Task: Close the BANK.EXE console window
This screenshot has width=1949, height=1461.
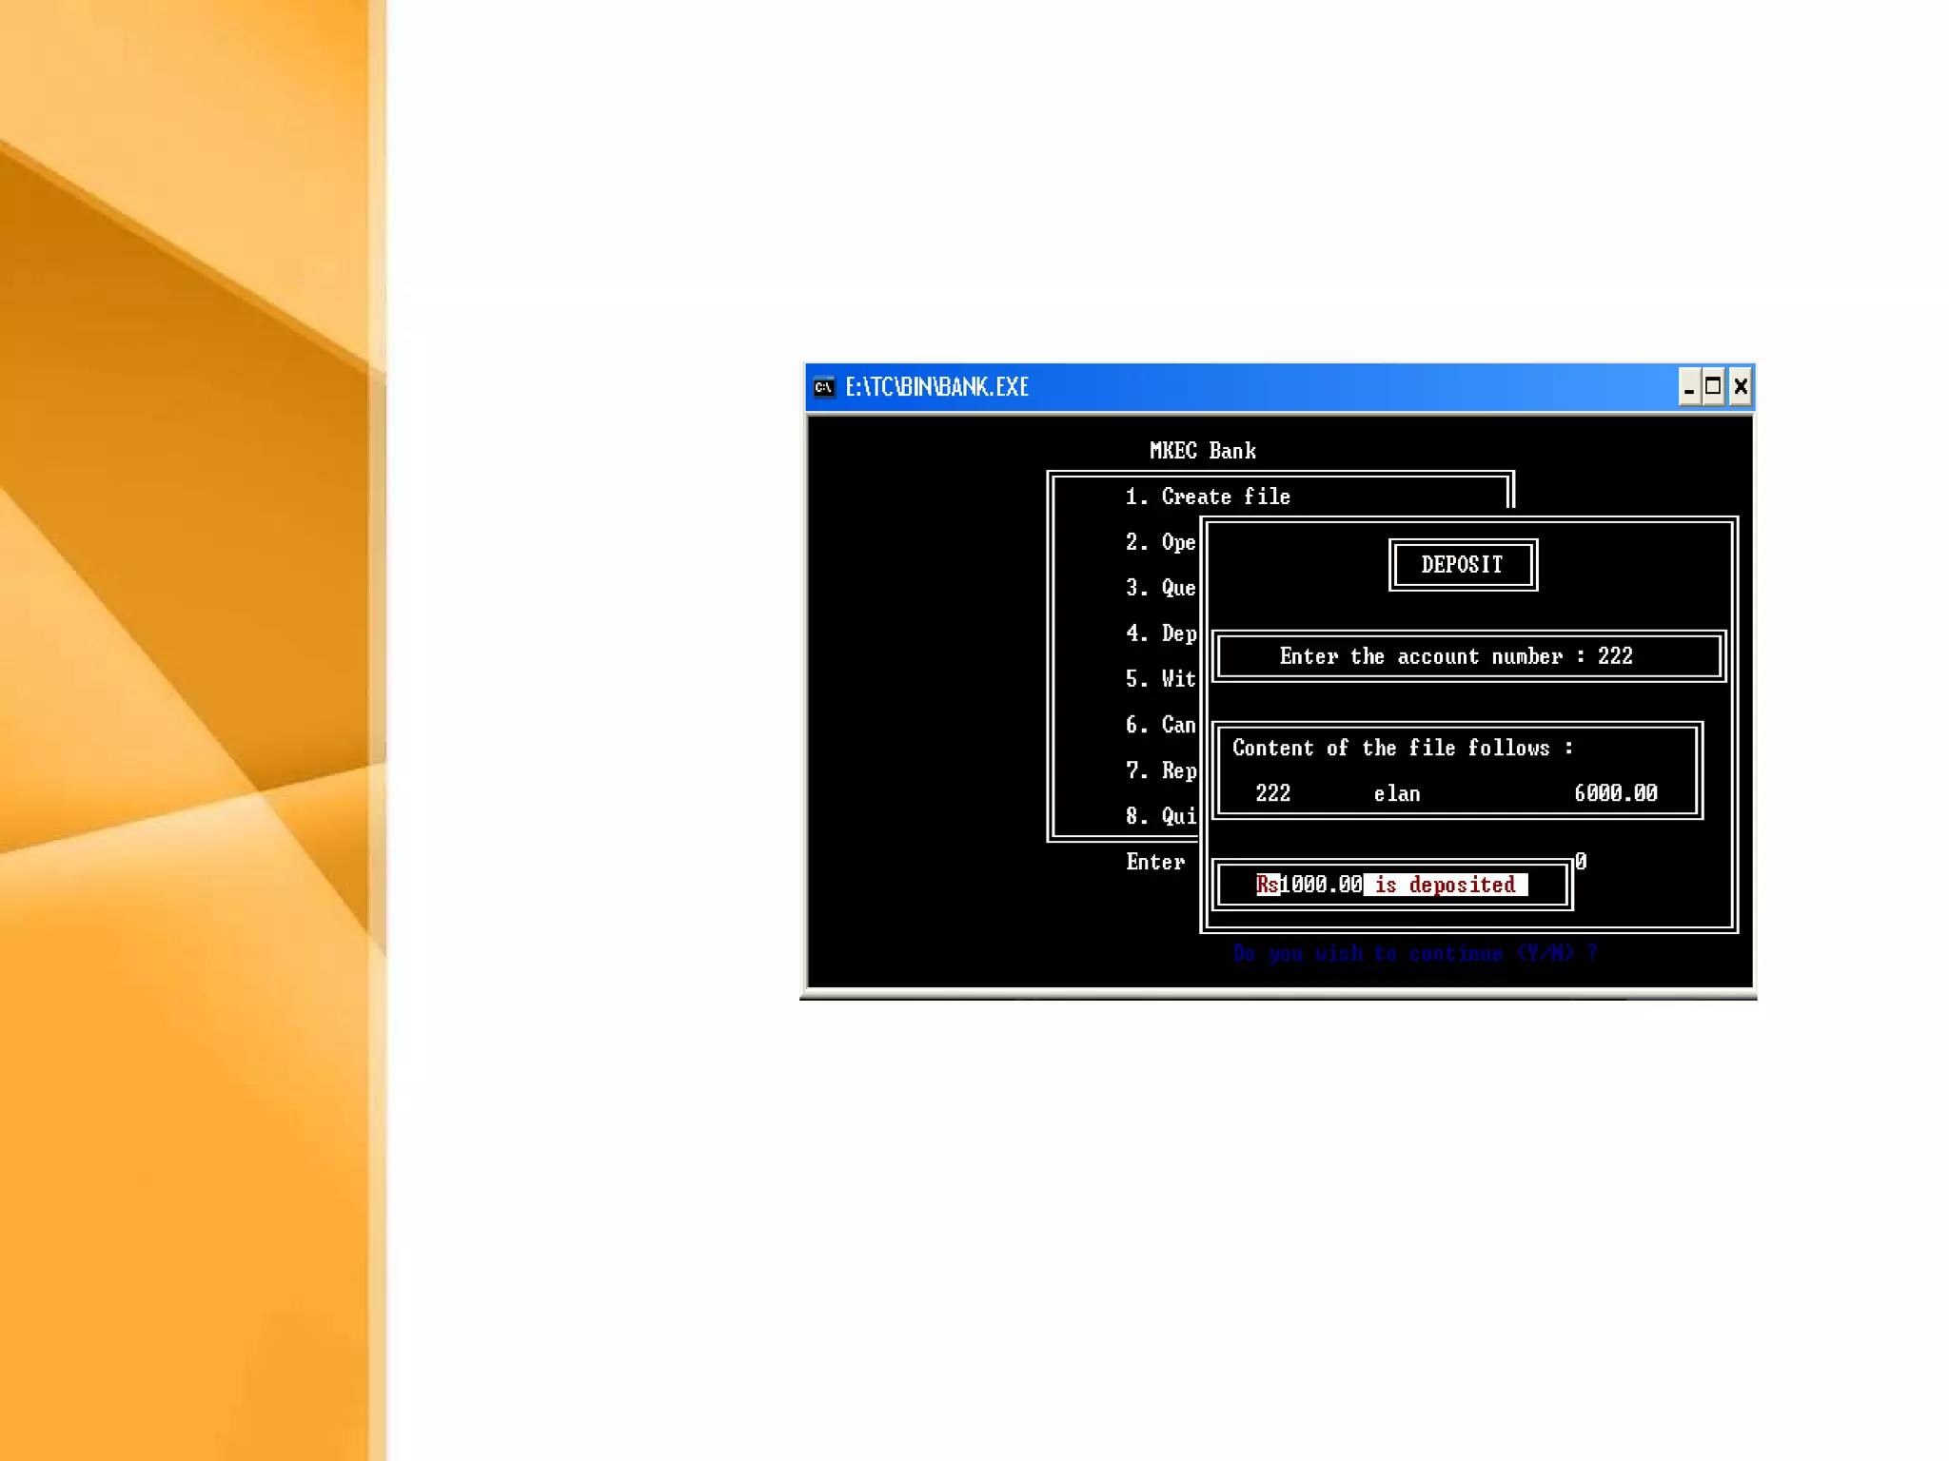Action: point(1741,387)
